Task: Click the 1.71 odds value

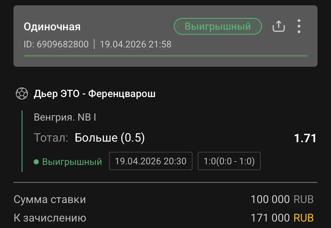Action: pos(305,138)
